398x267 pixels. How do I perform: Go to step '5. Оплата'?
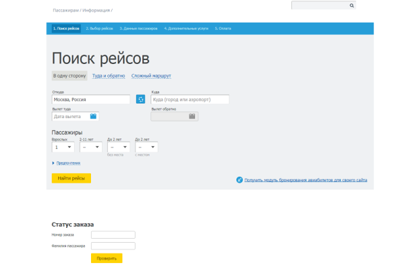(x=223, y=28)
